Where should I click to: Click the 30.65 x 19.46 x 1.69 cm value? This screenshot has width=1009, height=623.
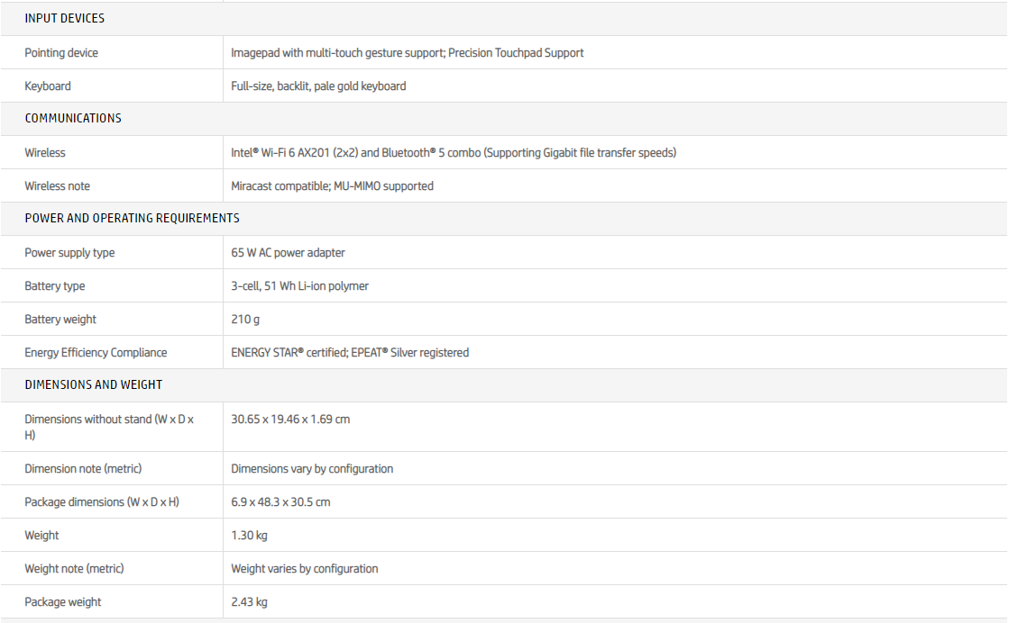pyautogui.click(x=290, y=420)
